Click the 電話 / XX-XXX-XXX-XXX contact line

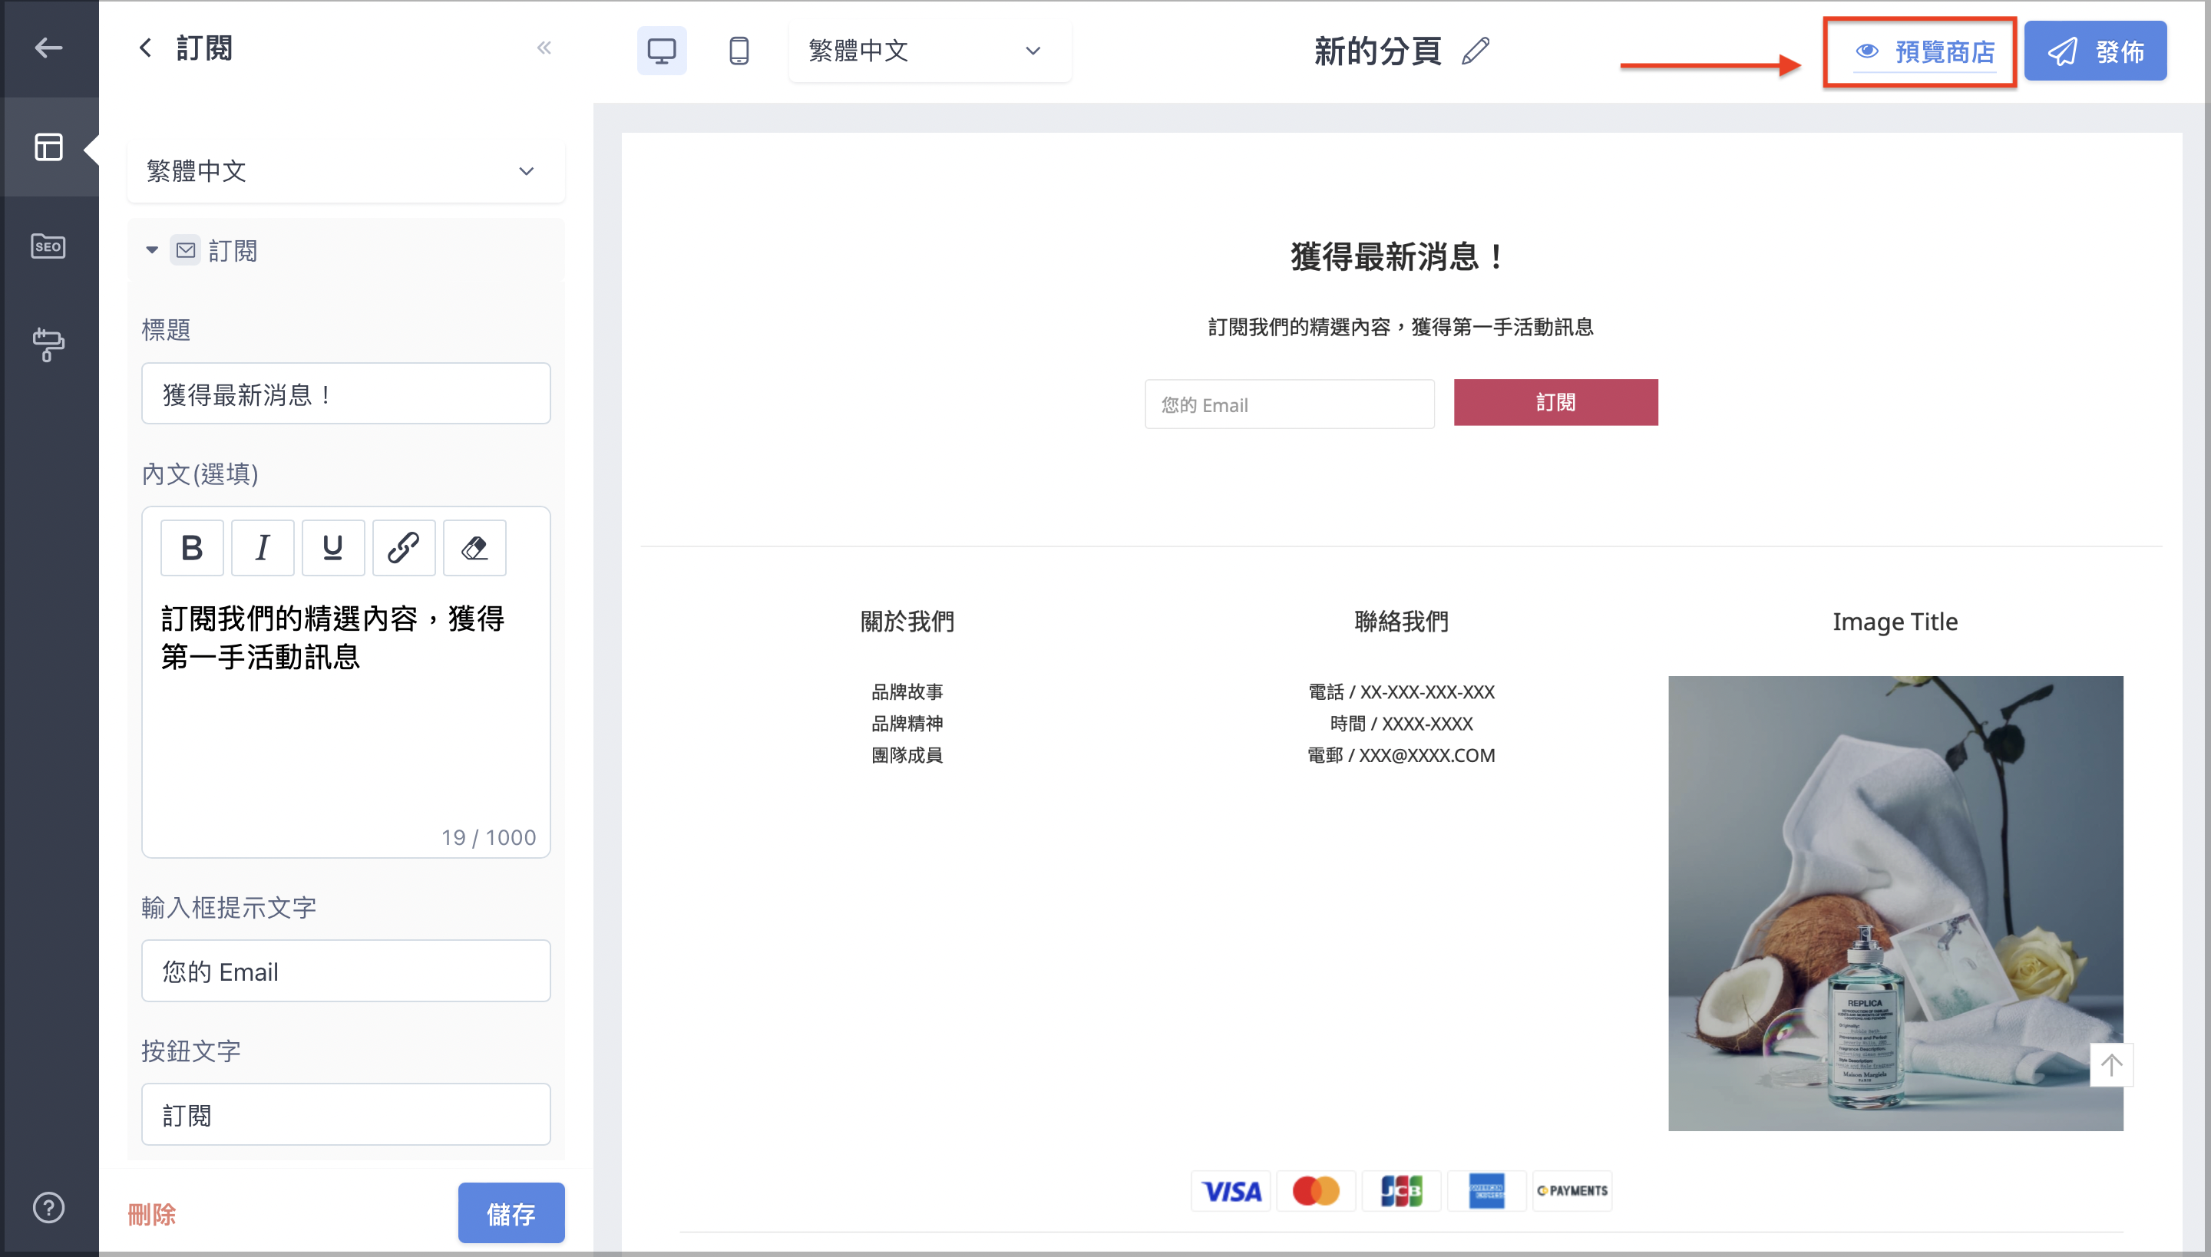(x=1401, y=691)
